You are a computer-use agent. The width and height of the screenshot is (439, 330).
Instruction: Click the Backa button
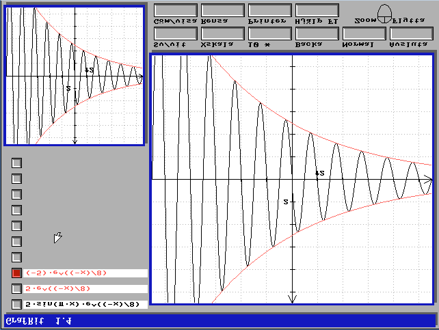317,34
